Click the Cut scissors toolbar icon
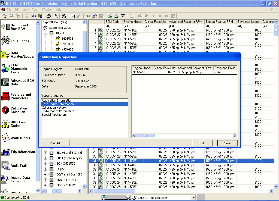Screen dimensions: 279x201 [27, 16]
